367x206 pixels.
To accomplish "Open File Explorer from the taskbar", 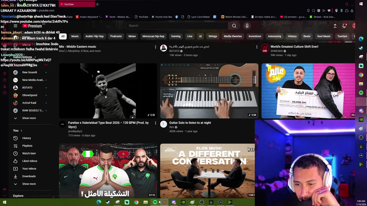I will [x=146, y=202].
